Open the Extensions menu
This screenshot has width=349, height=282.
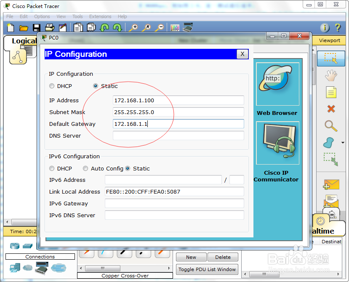[100, 16]
